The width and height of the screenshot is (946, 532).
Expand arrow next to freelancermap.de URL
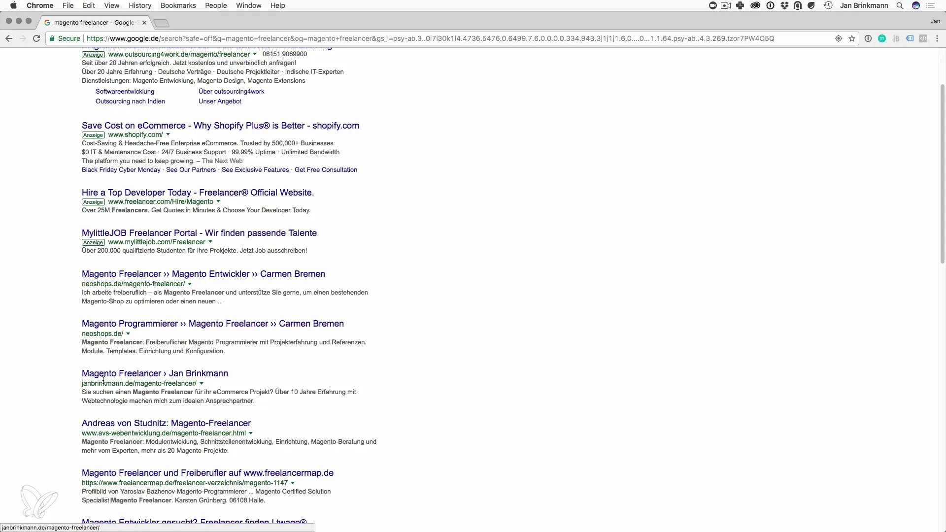293,483
